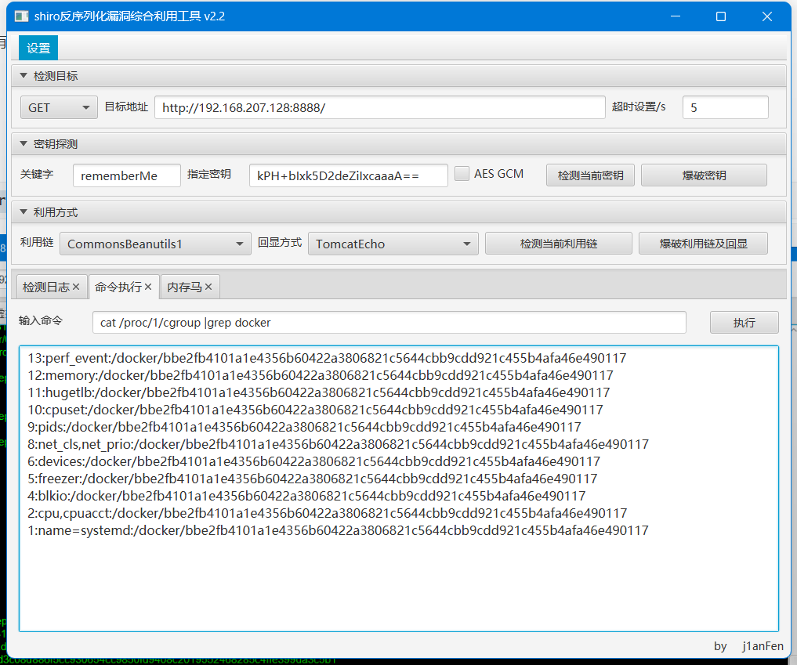This screenshot has height=665, width=797.
Task: Click the 爆破利用链及回显 button
Action: (x=703, y=244)
